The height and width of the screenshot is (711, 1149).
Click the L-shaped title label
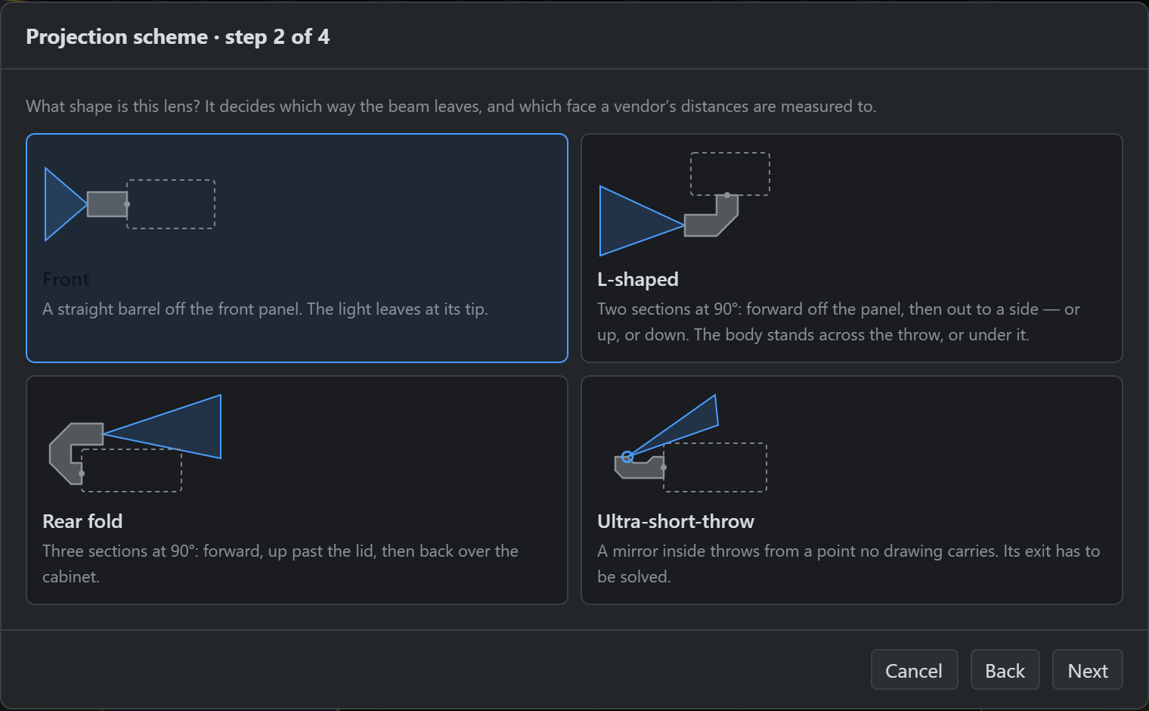click(638, 280)
